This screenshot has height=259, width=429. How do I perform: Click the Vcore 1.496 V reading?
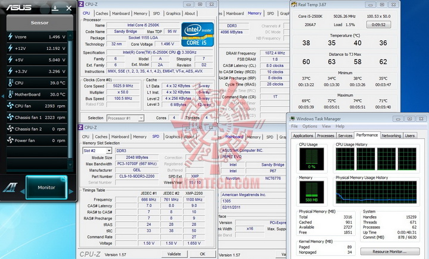point(57,37)
